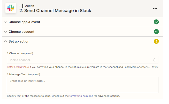Click the Set up action heading text
Screen dimensions: 169x104
click(19, 41)
